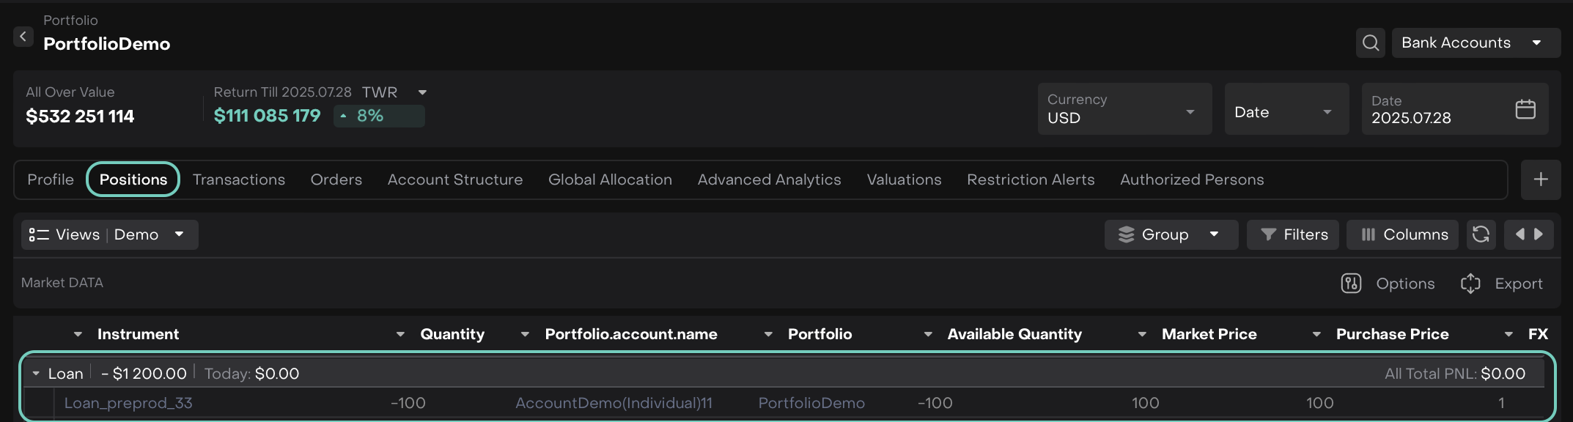
Task: Click the left arrow column scroller
Action: (1519, 234)
